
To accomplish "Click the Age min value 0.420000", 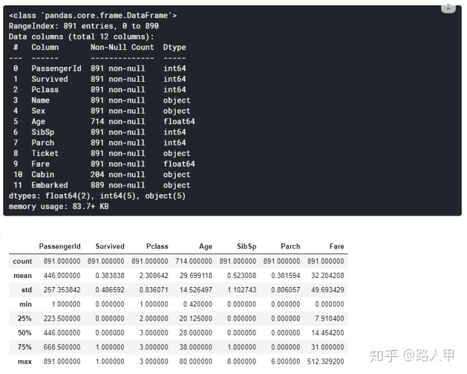I will tap(198, 305).
